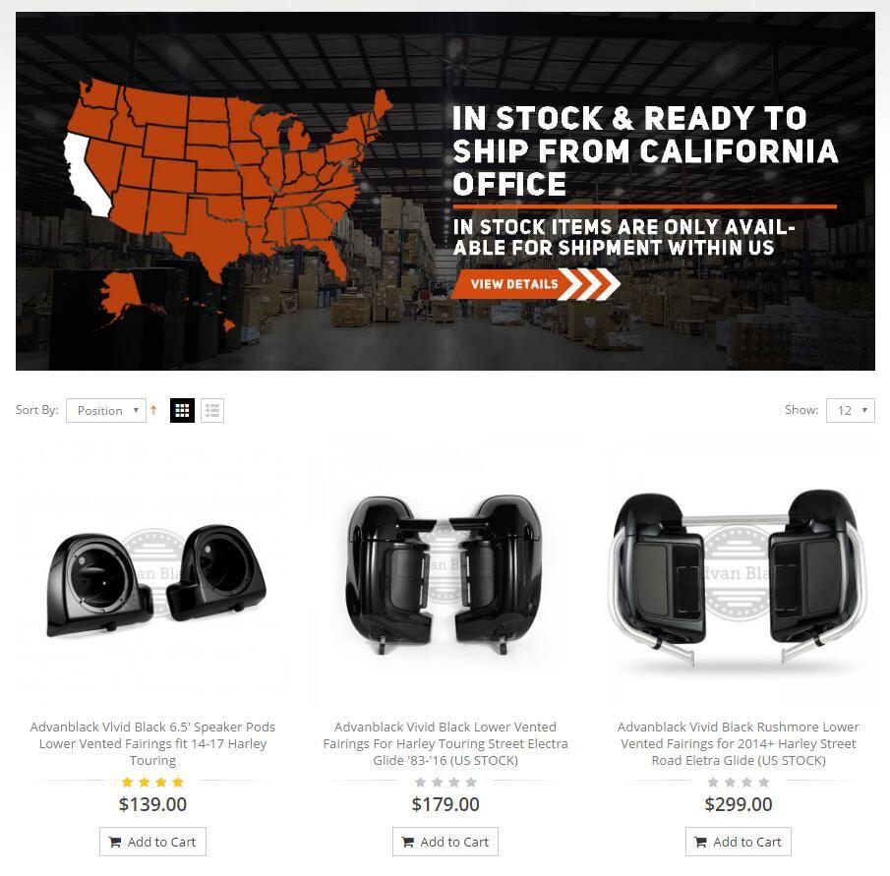Open Rushmore Lower Vented Fairings title link
Viewport: 890px width, 876px height.
[x=739, y=743]
